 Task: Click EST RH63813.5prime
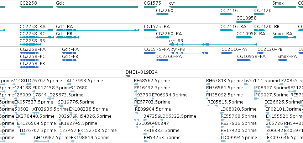click(224, 81)
